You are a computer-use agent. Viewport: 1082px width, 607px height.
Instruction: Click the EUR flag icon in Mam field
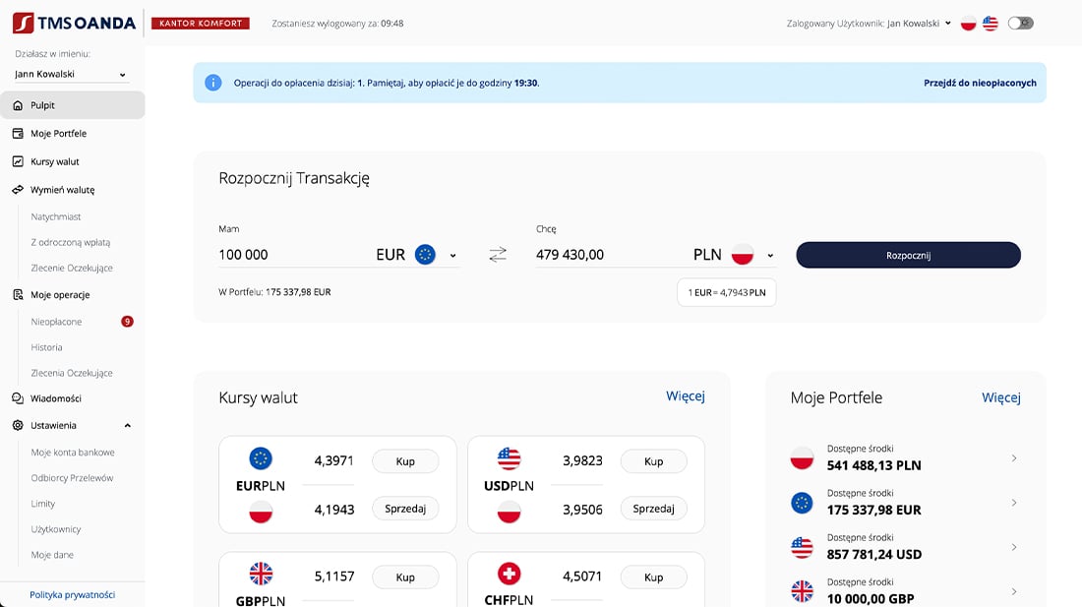tap(425, 255)
